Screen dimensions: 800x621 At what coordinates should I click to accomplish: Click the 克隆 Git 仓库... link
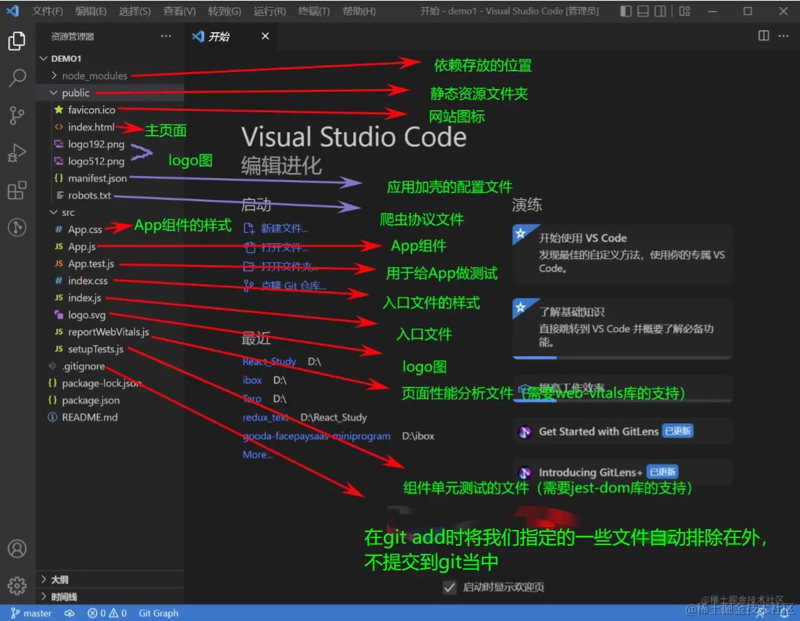coord(294,286)
